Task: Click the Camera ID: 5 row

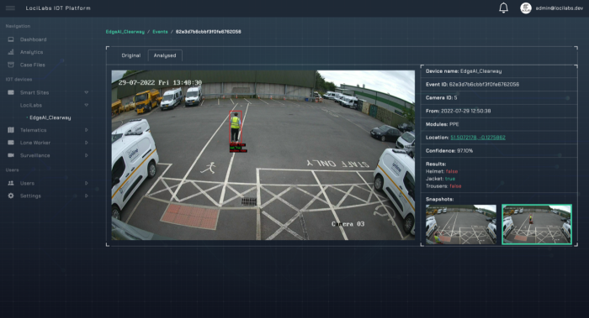Action: click(x=499, y=98)
